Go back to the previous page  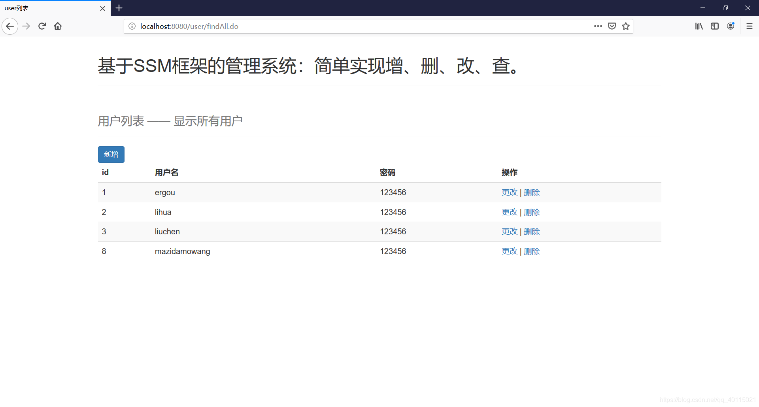(x=10, y=26)
